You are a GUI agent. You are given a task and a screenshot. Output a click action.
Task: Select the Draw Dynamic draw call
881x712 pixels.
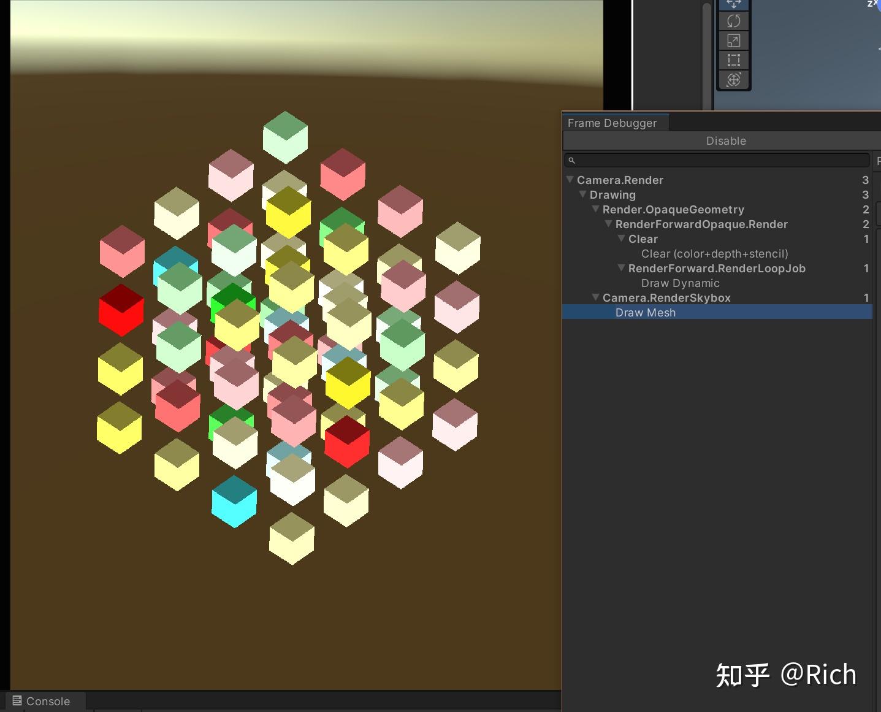coord(681,283)
